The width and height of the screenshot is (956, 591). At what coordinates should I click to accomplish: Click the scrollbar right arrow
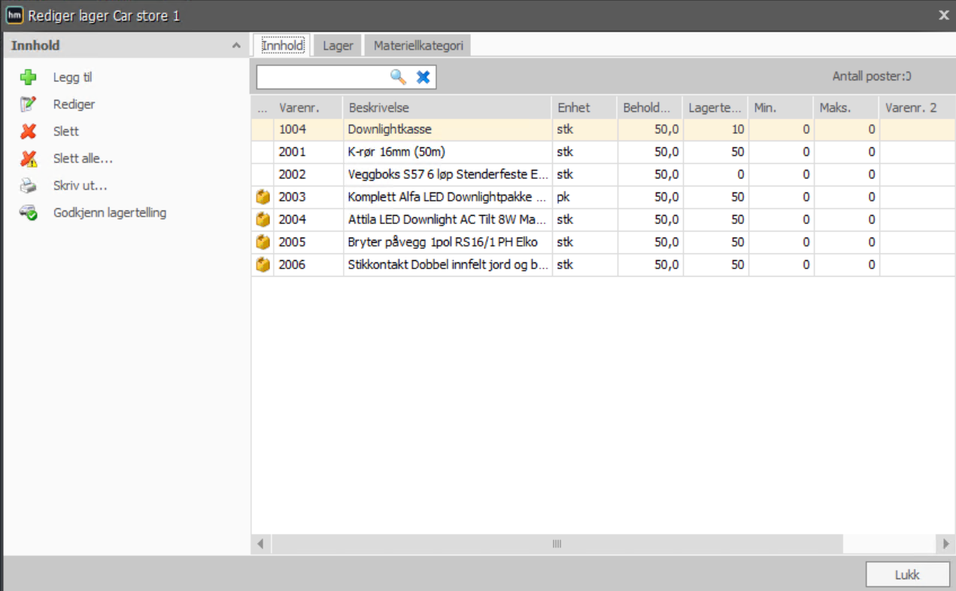[946, 544]
